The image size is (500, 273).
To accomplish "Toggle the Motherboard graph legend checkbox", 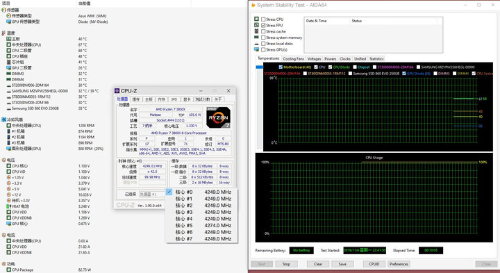I will [281, 67].
